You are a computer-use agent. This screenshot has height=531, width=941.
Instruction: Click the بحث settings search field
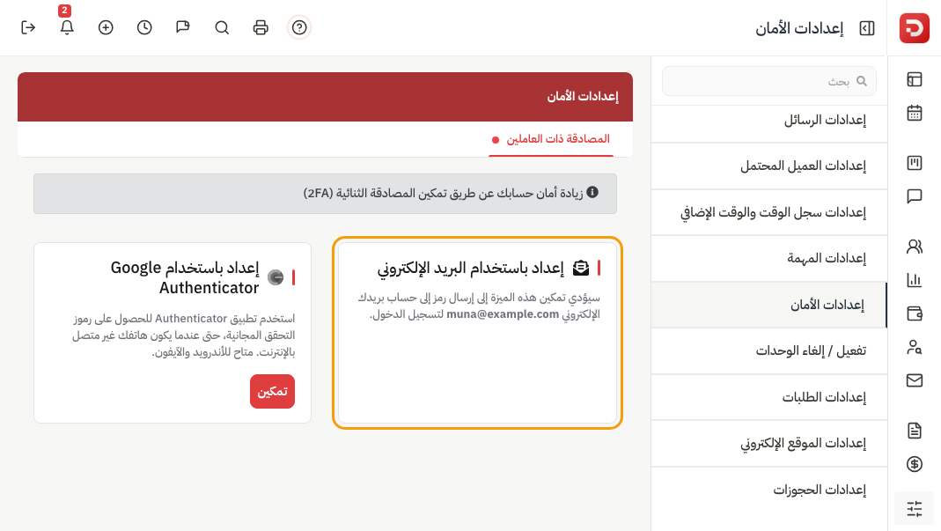point(768,81)
